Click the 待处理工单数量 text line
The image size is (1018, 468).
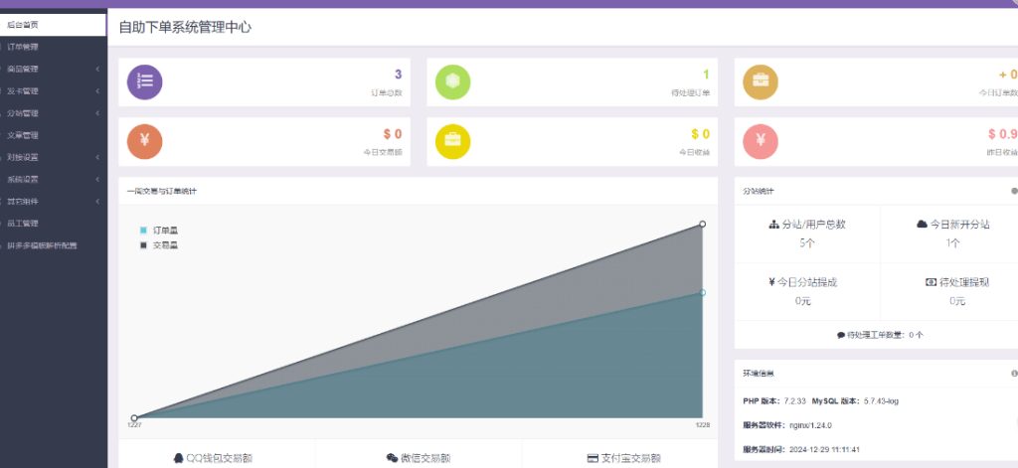click(881, 336)
